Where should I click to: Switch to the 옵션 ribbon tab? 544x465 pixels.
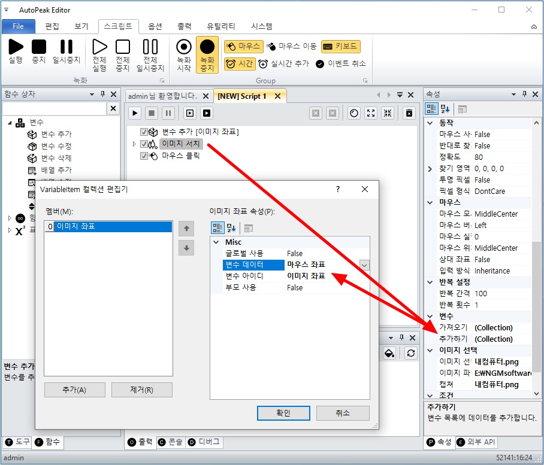point(155,26)
